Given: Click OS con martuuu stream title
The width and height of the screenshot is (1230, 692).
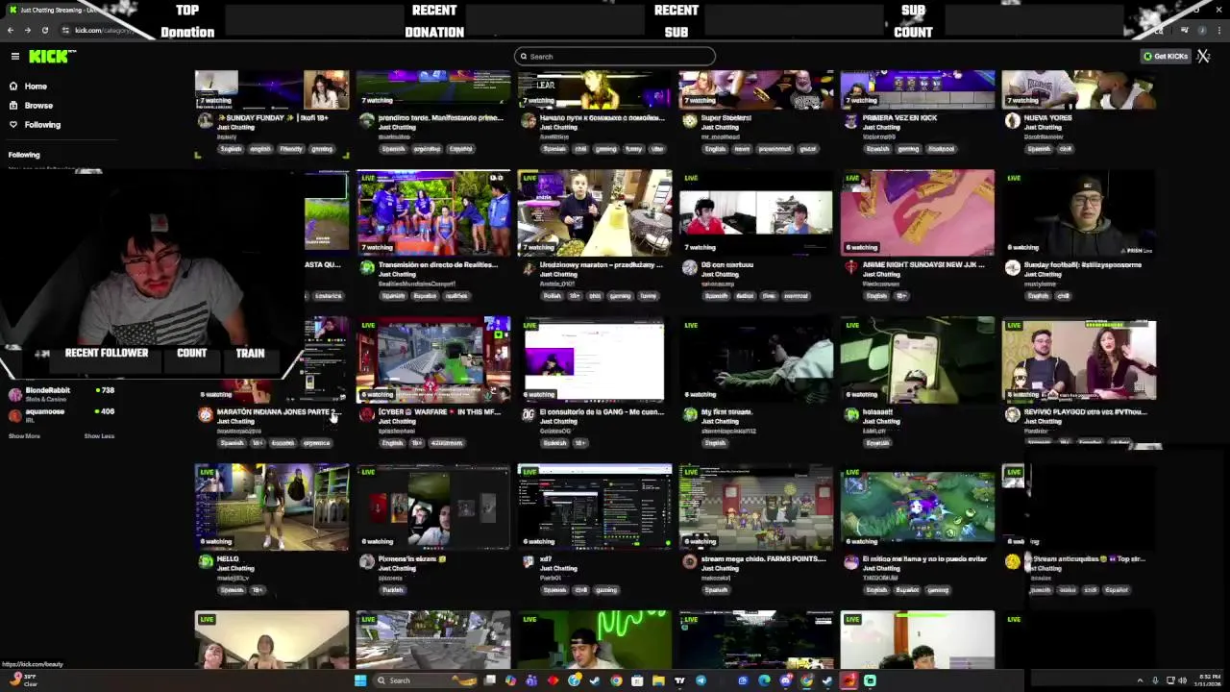Looking at the screenshot, I should pyautogui.click(x=727, y=265).
